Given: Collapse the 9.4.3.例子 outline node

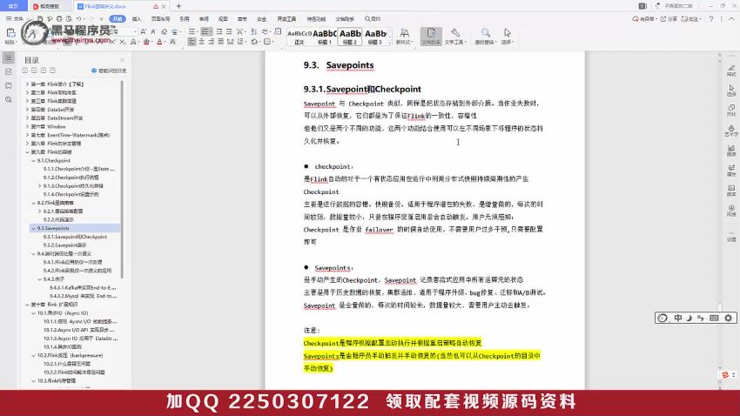Looking at the screenshot, I should click(x=40, y=279).
